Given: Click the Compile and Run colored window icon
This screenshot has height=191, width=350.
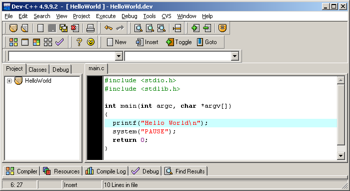Looking at the screenshot, I should pos(36,42).
